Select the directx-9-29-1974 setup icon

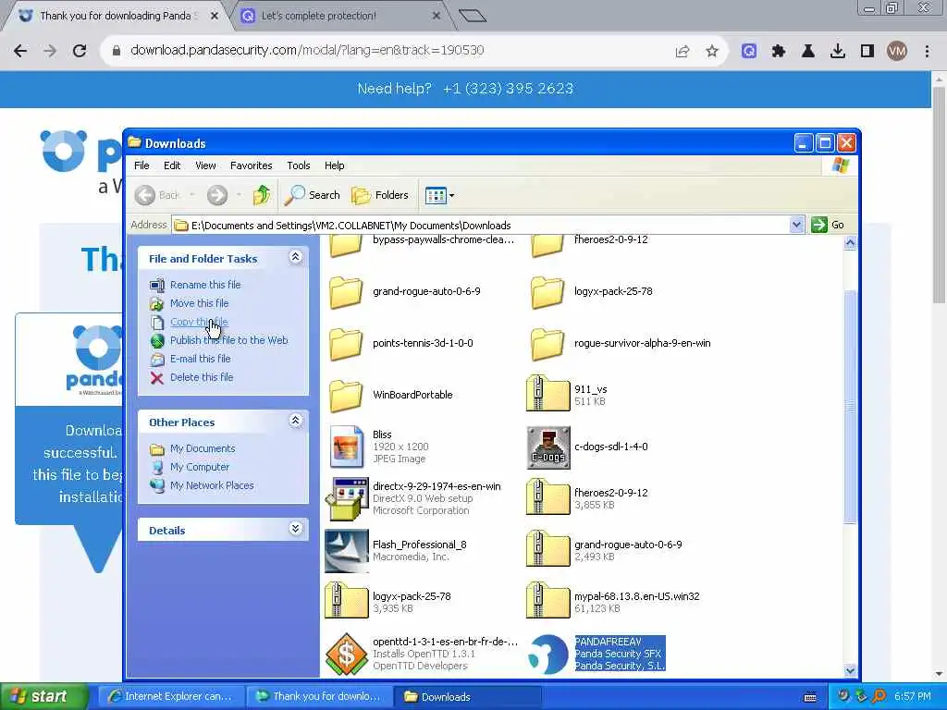click(347, 499)
